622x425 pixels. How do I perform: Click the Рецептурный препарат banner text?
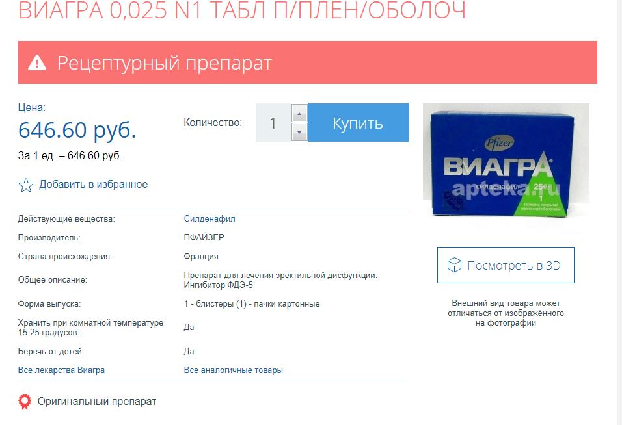(164, 63)
